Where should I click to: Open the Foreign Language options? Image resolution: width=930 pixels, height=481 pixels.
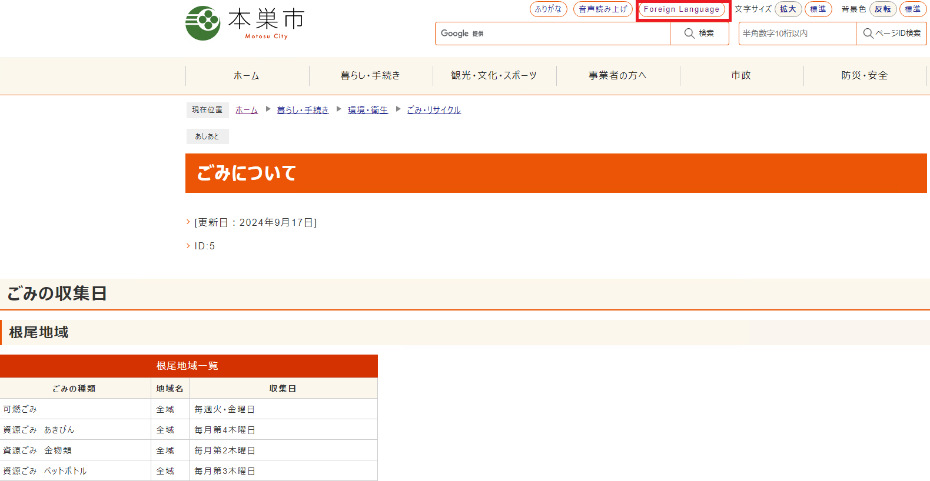(682, 9)
